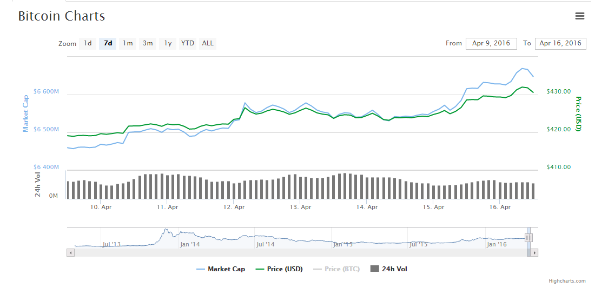Edit the To date field
The height and width of the screenshot is (288, 608).
pyautogui.click(x=560, y=43)
